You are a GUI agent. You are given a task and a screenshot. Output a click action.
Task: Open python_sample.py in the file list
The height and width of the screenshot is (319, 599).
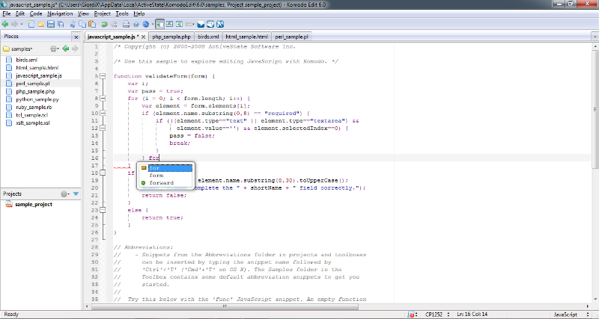pyautogui.click(x=37, y=99)
